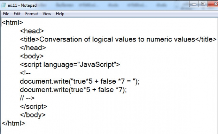The width and height of the screenshot is (218, 134).
Task: Click the Notepad icon in title bar
Action: tap(3, 5)
